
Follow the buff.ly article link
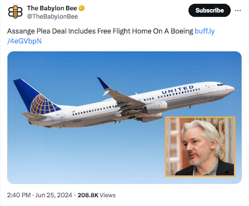(x=205, y=31)
